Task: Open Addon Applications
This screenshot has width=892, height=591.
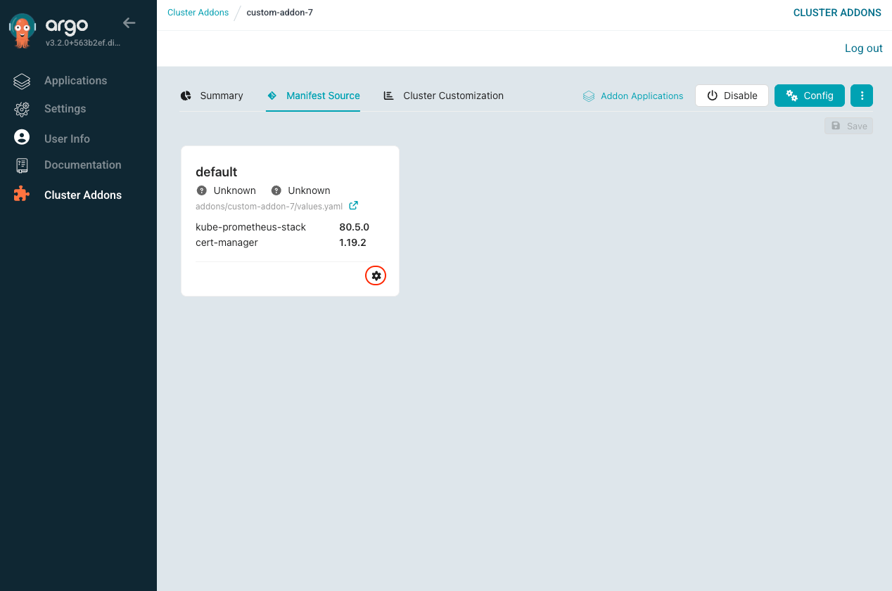Action: coord(632,96)
